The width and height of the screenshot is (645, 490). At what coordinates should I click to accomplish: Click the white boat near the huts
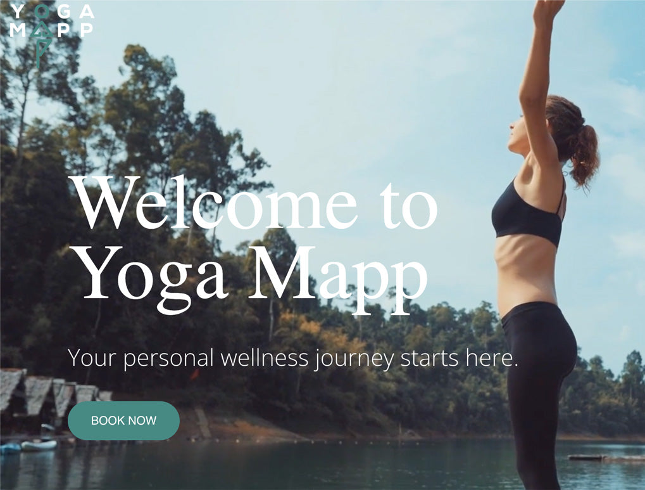(39, 445)
